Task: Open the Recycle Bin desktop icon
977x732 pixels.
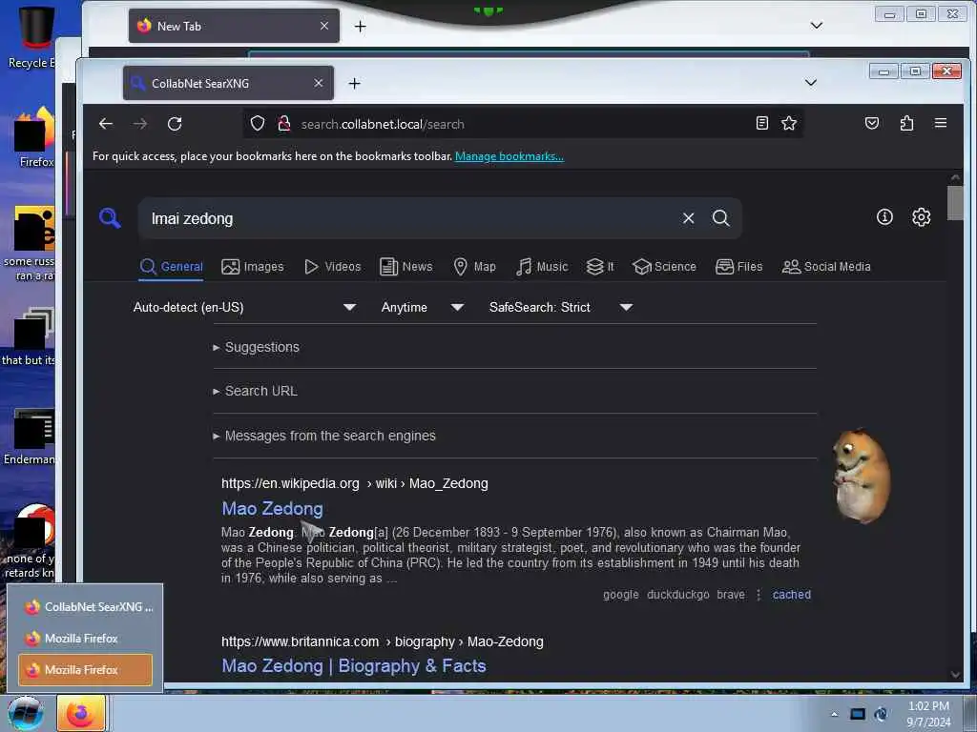Action: (x=31, y=37)
